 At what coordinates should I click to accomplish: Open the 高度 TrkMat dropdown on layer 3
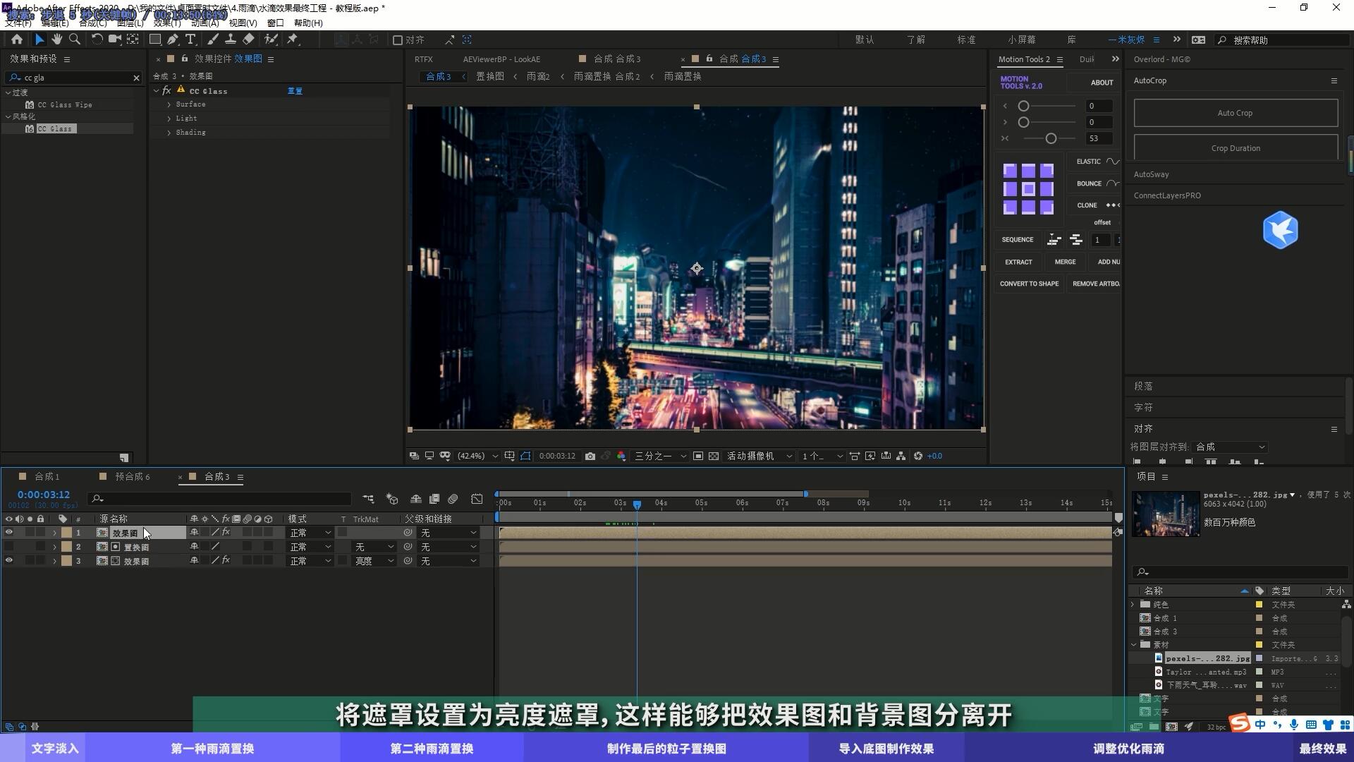(374, 561)
